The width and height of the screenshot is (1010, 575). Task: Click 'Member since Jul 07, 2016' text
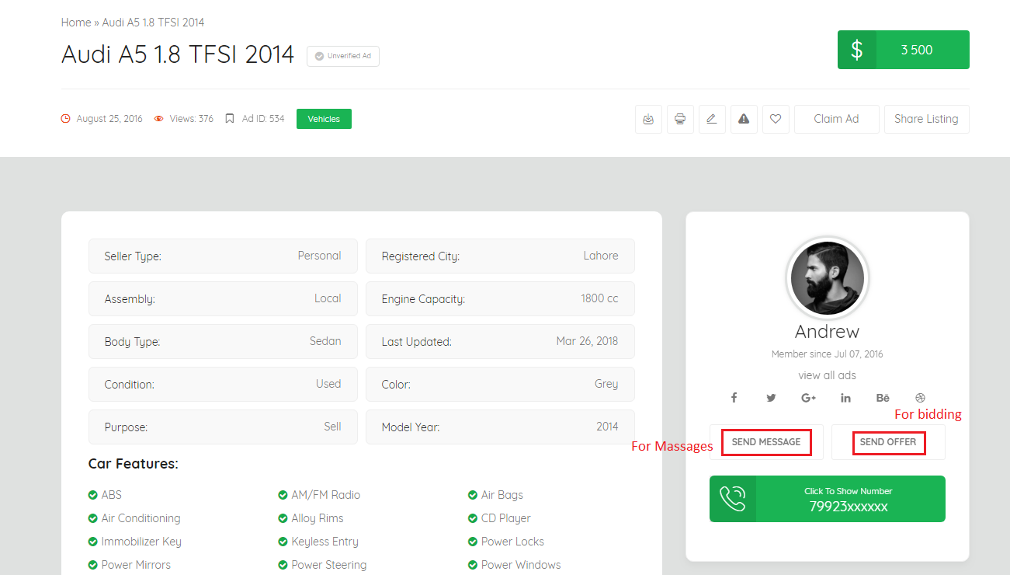coord(828,354)
